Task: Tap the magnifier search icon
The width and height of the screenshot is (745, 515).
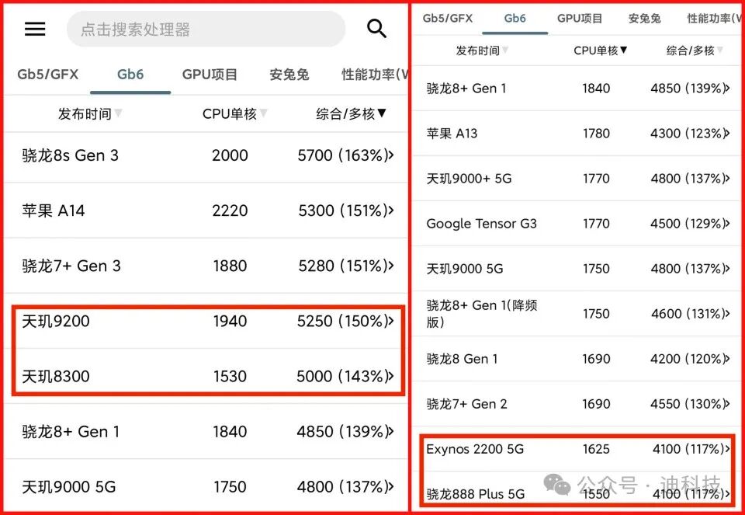Action: point(376,28)
